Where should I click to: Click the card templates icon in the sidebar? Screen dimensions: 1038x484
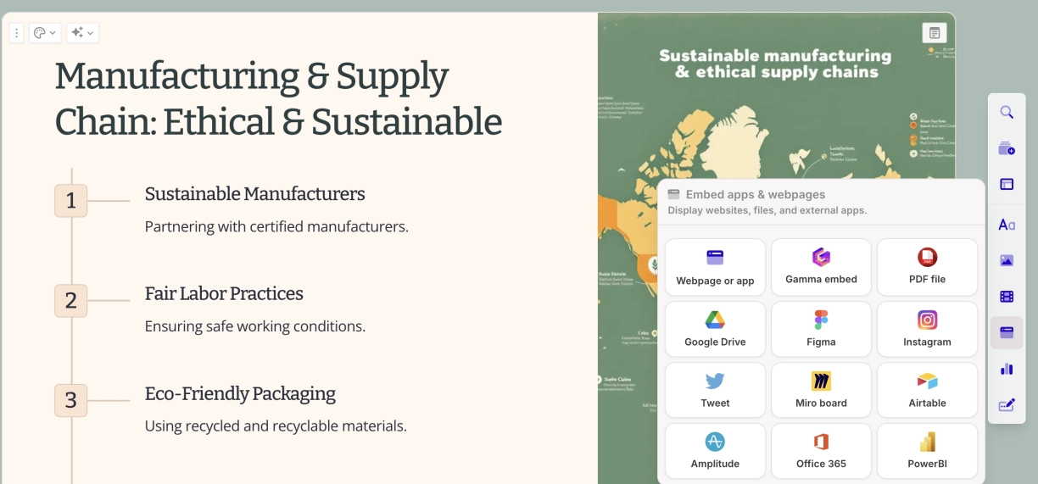1007,148
